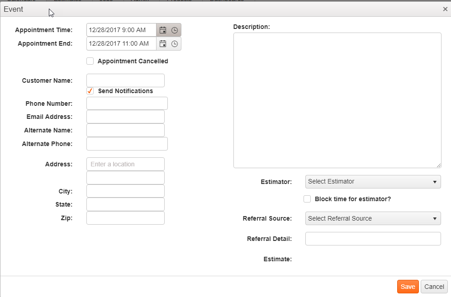The height and width of the screenshot is (297, 451).
Task: Click the Description text area
Action: pos(337,100)
